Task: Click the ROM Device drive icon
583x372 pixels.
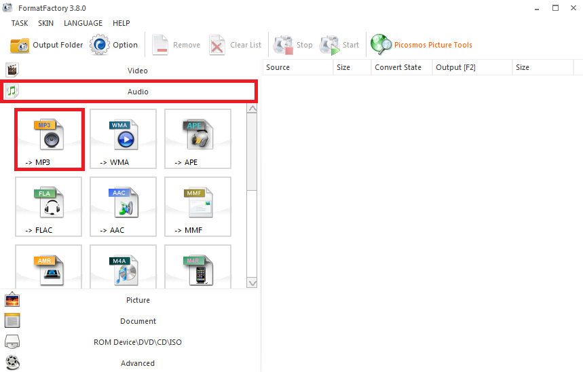Action: (12, 341)
